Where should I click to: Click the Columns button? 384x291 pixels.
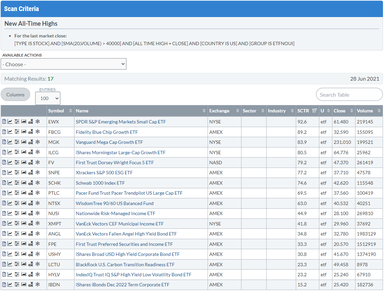15,95
